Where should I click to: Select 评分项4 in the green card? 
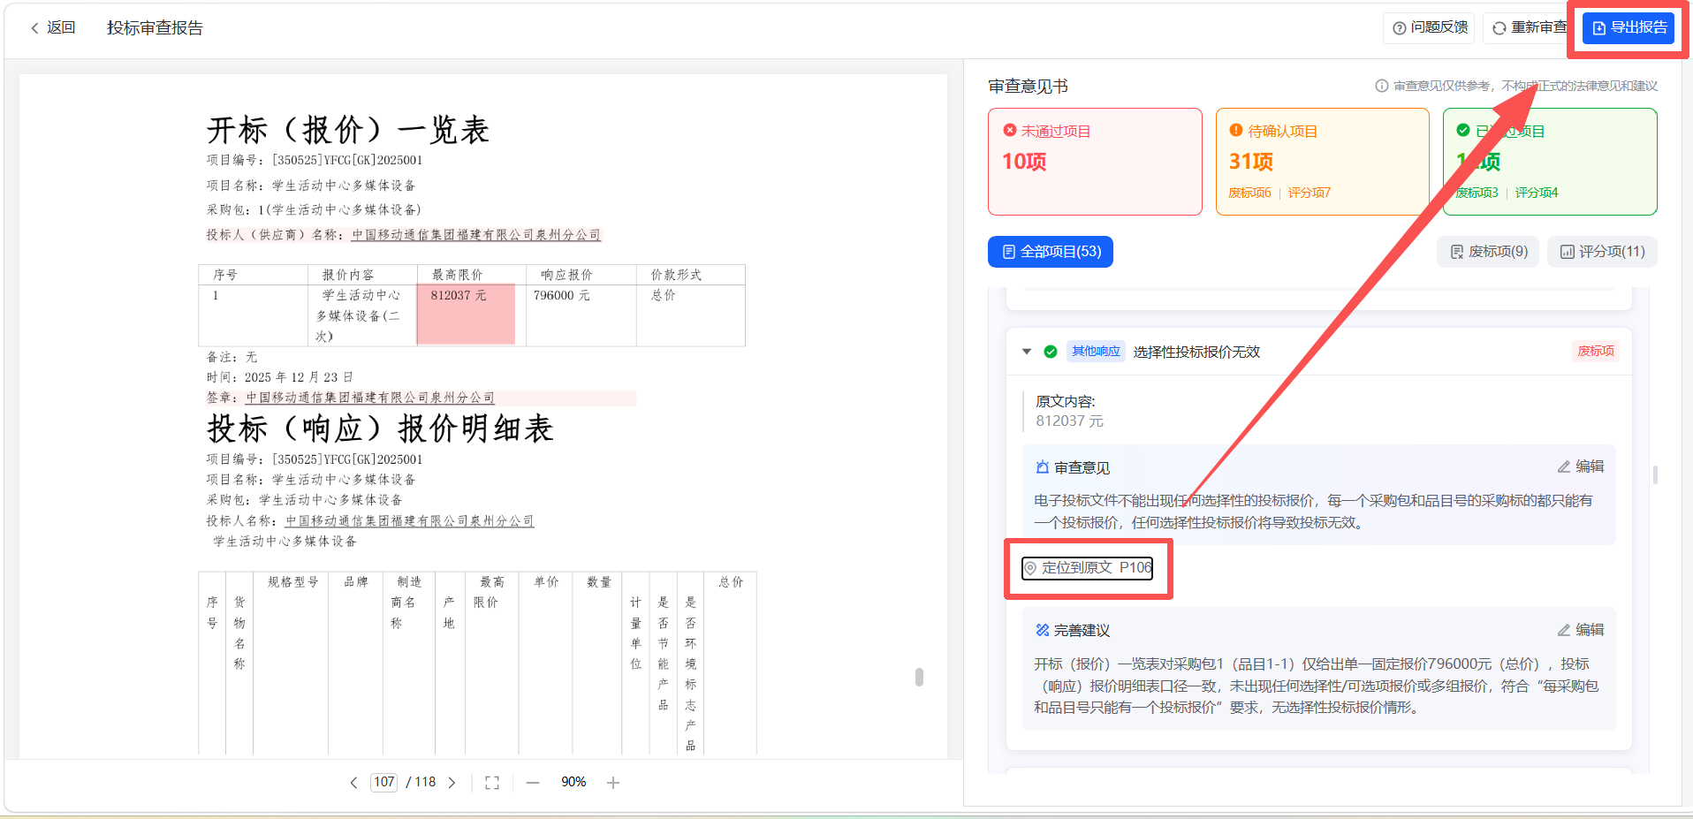click(x=1537, y=193)
